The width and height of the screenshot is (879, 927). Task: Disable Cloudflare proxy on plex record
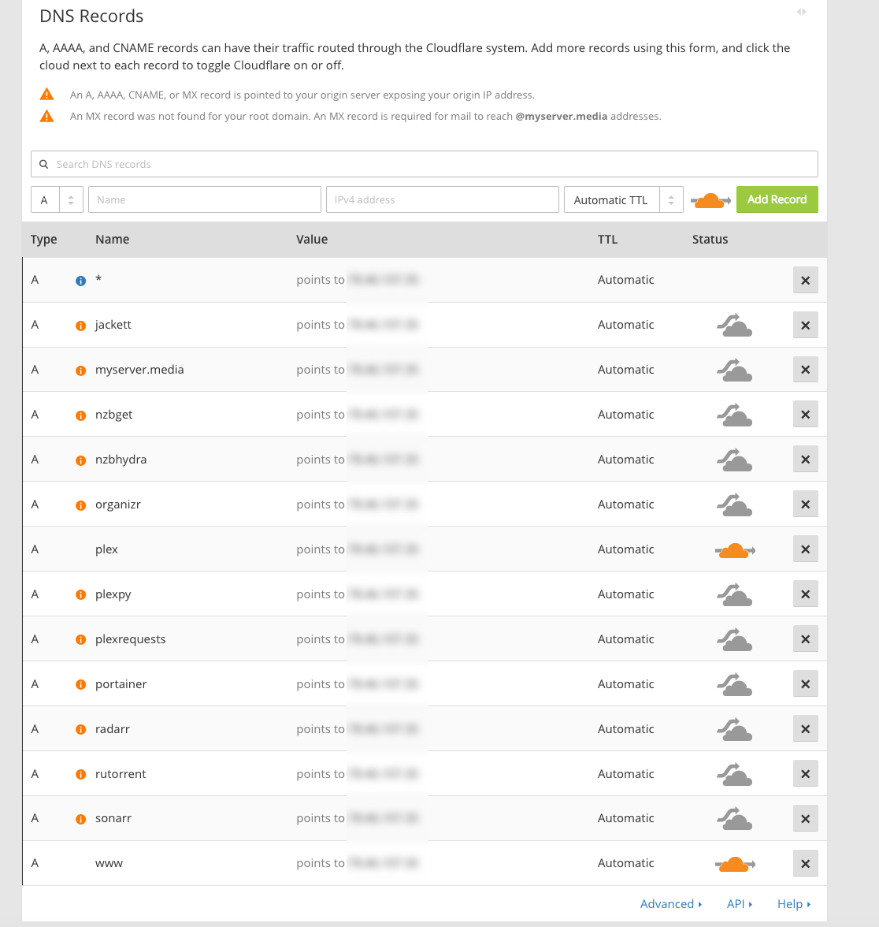point(735,550)
